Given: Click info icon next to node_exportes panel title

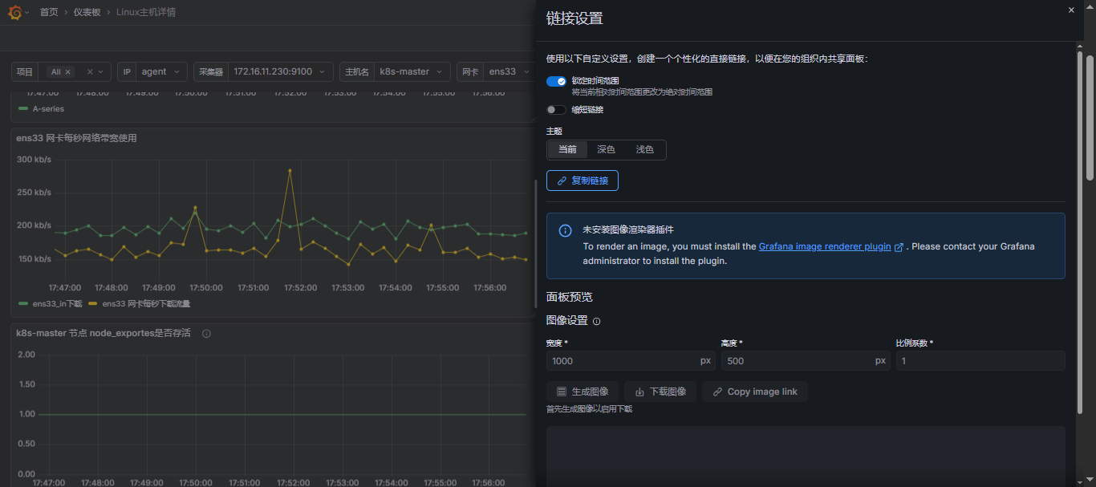Looking at the screenshot, I should (206, 333).
